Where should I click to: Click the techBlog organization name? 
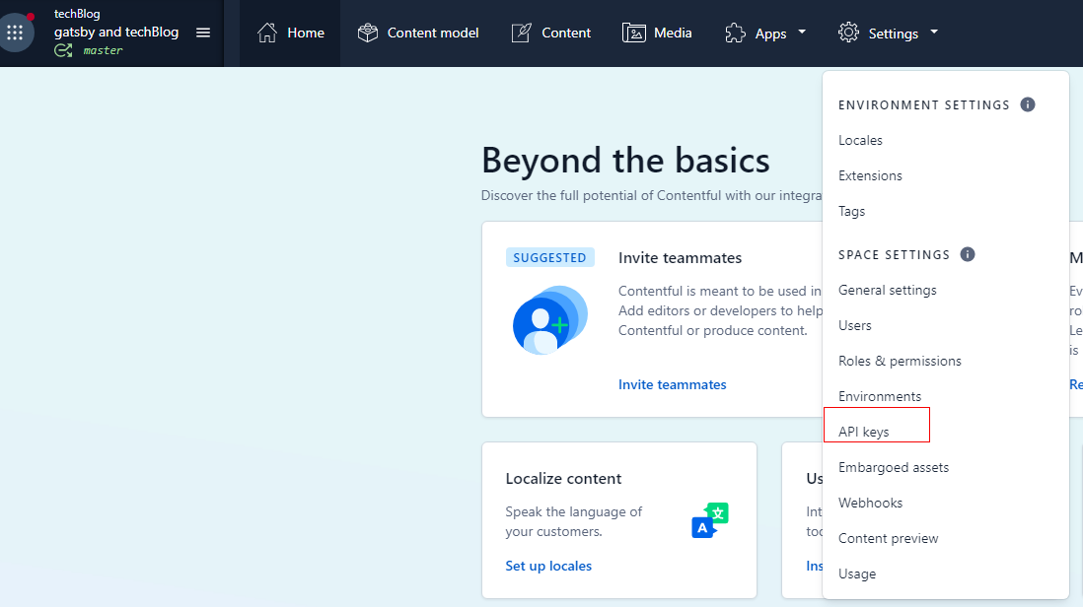click(77, 14)
